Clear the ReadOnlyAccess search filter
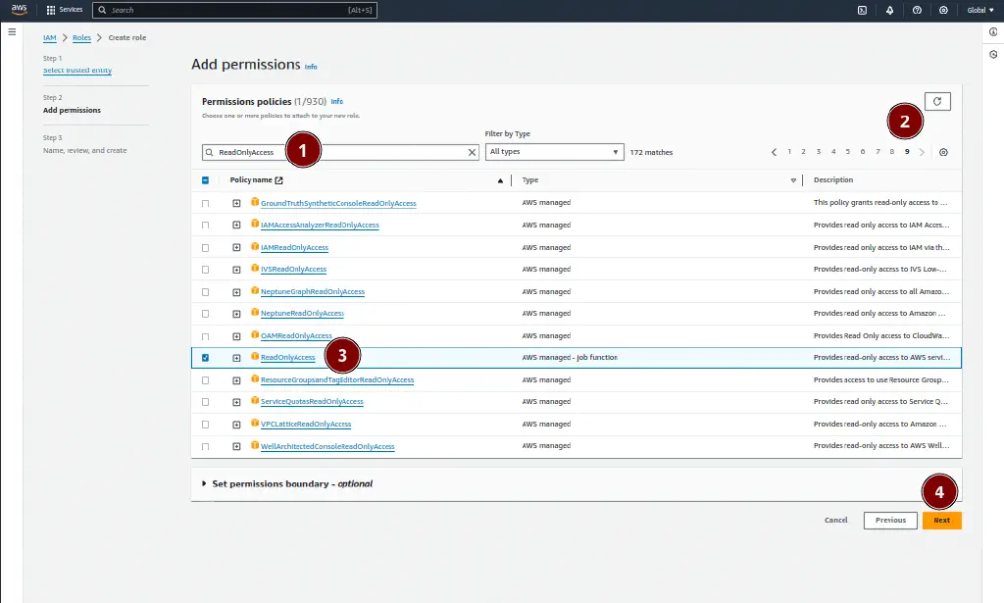 472,152
